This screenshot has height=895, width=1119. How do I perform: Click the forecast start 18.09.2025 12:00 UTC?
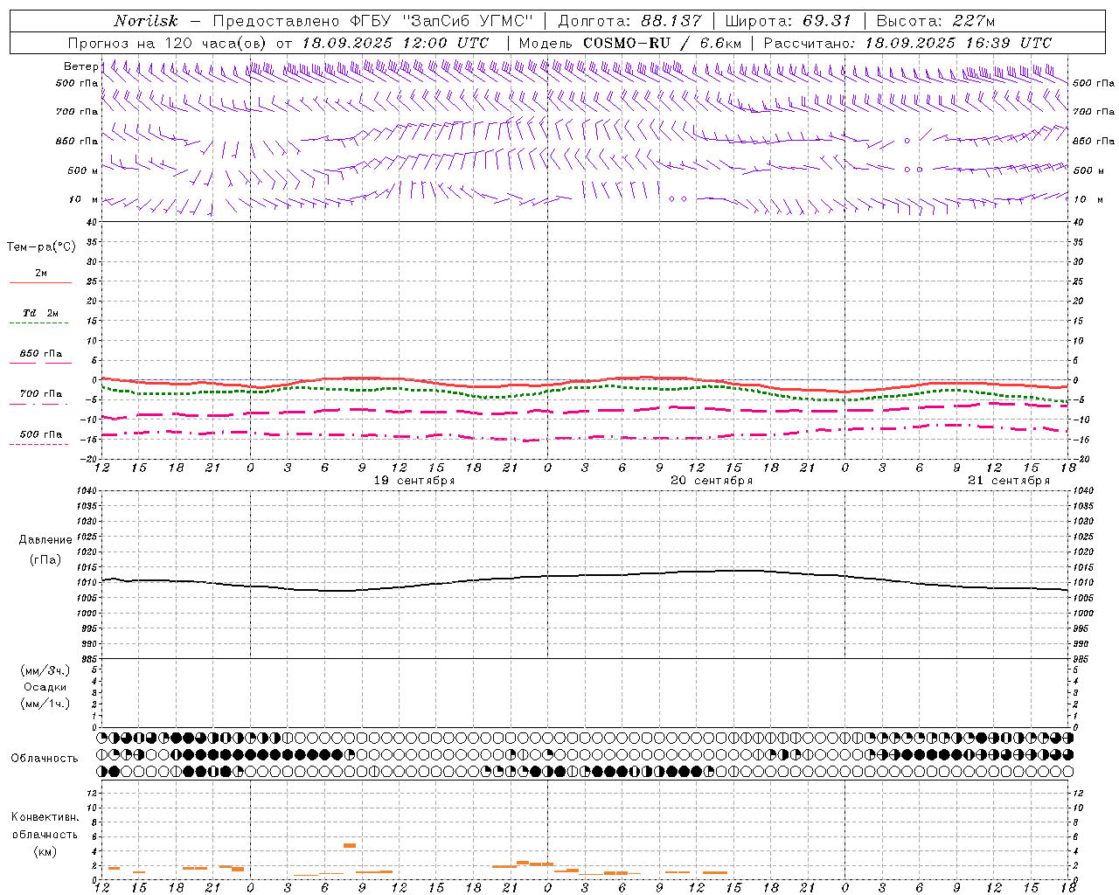(395, 43)
